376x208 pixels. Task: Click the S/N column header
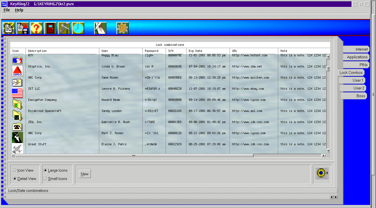point(176,51)
